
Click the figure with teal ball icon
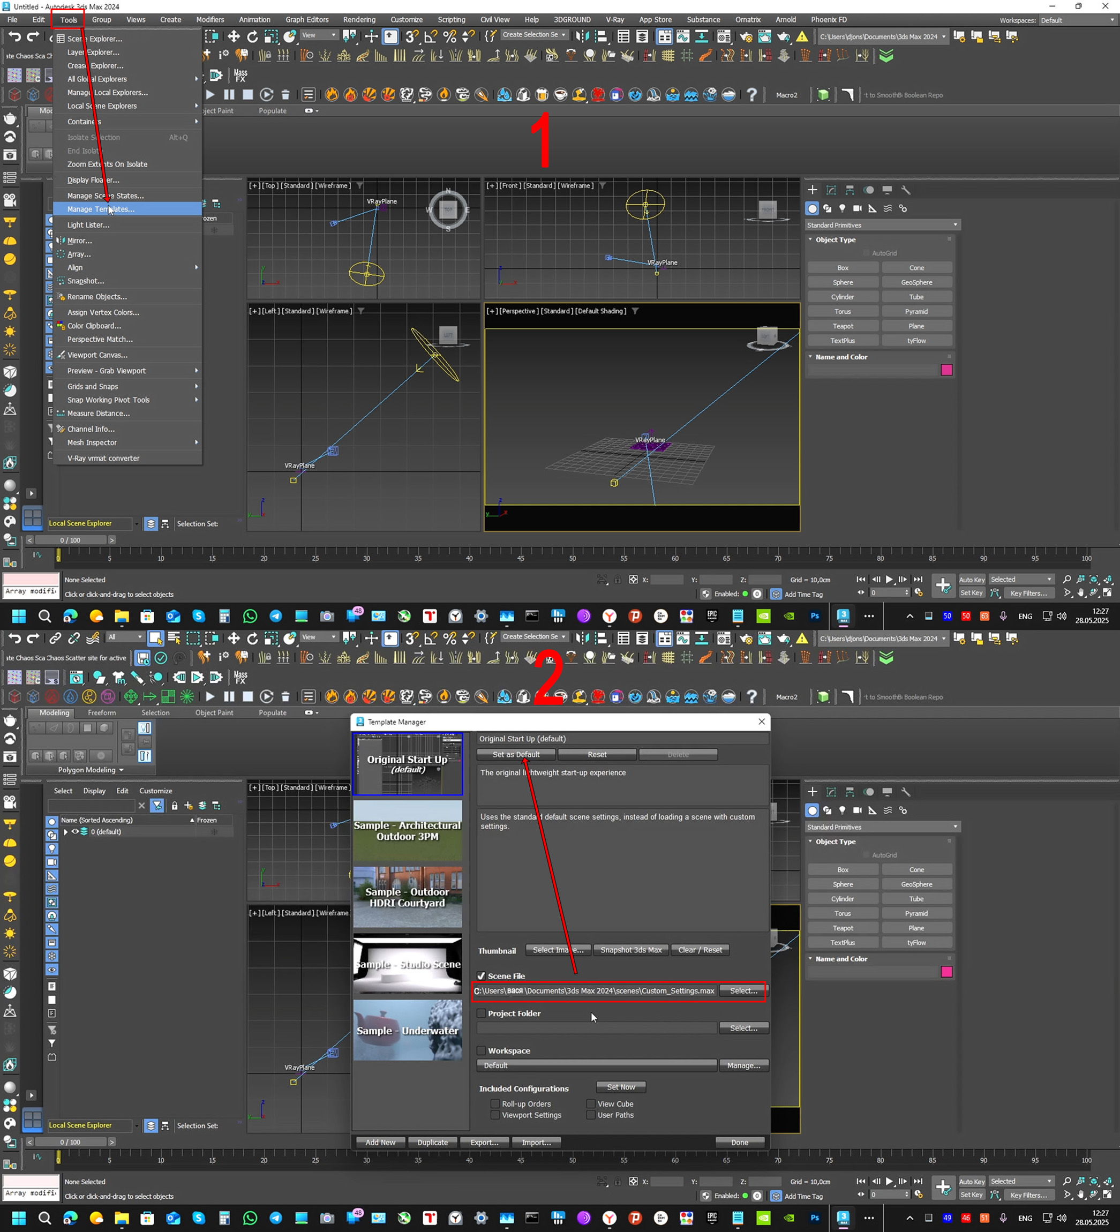pos(156,677)
